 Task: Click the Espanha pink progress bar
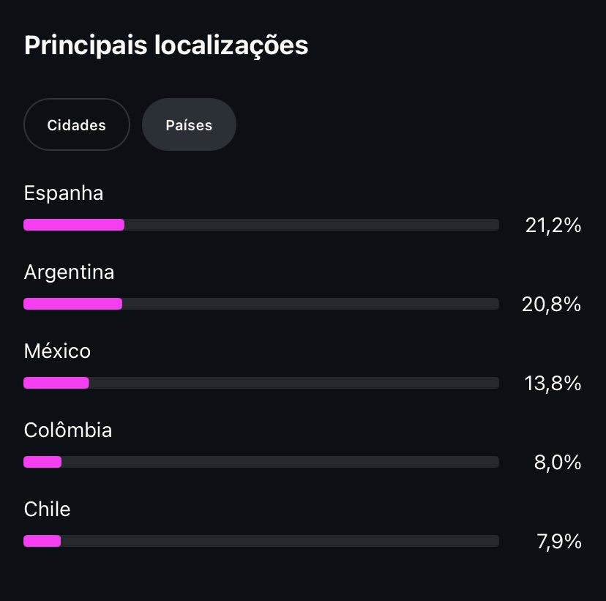click(74, 225)
